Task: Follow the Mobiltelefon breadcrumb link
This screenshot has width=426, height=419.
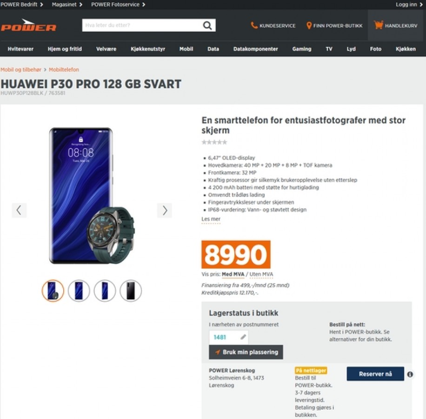Action: tap(64, 70)
